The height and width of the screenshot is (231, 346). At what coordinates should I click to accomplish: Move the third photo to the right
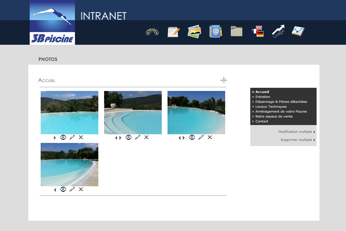coord(184,138)
